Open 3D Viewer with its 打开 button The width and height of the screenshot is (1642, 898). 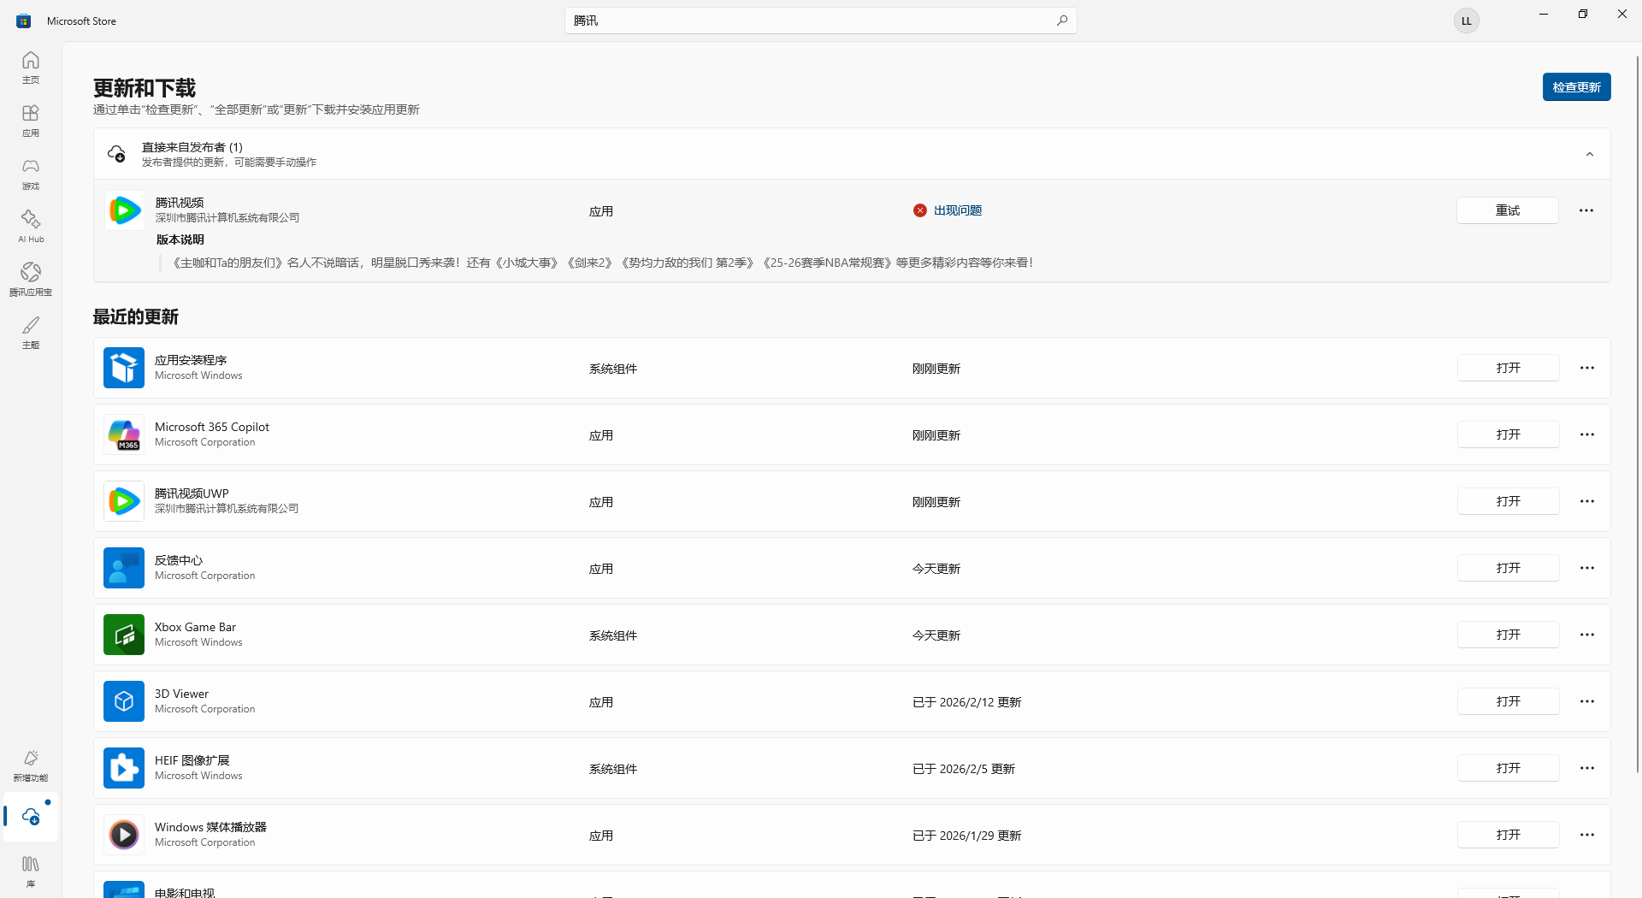(x=1509, y=701)
